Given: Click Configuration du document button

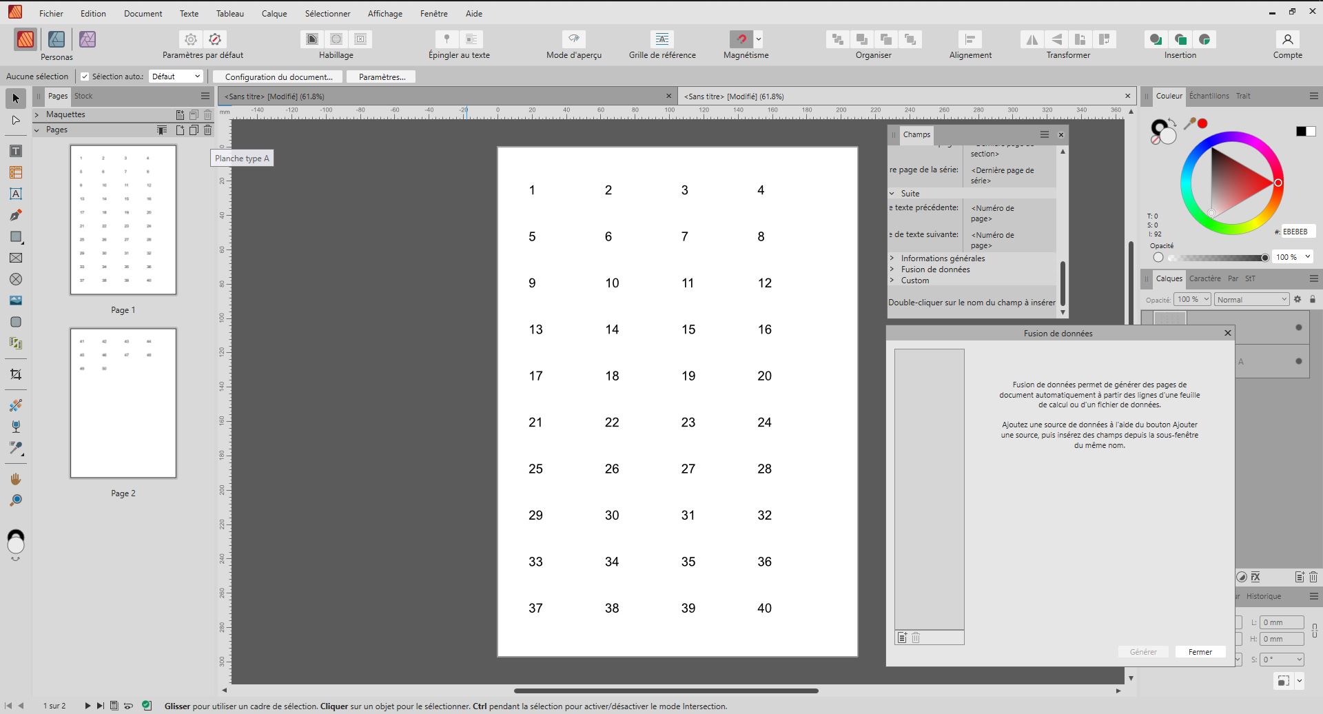Looking at the screenshot, I should pyautogui.click(x=278, y=76).
